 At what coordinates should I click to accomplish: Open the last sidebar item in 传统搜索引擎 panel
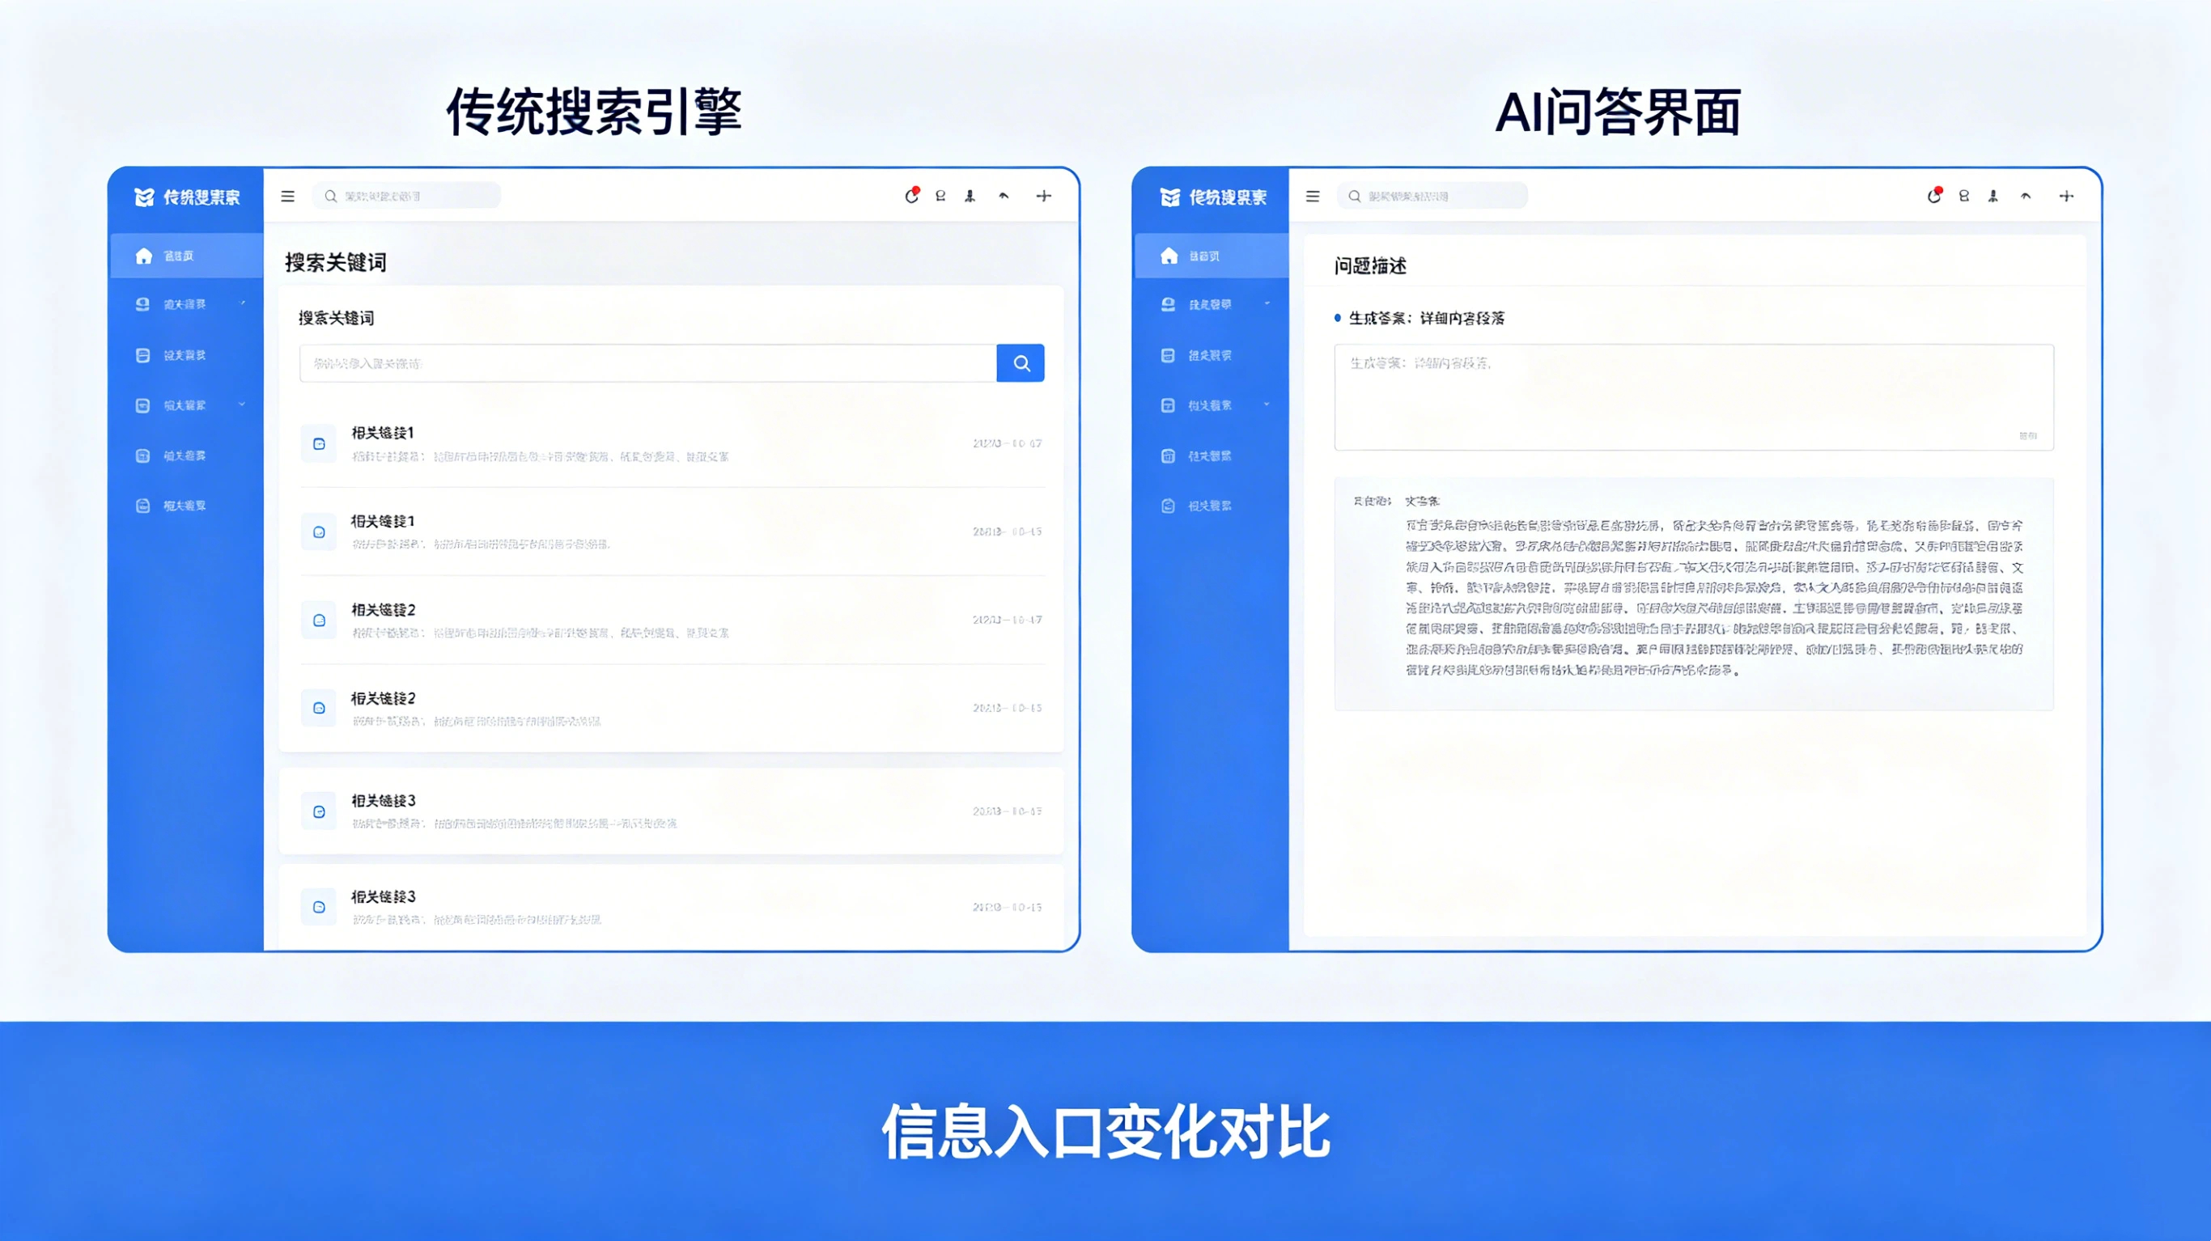[x=186, y=506]
